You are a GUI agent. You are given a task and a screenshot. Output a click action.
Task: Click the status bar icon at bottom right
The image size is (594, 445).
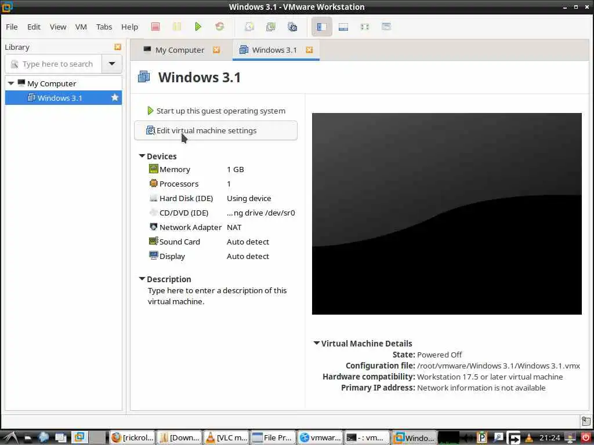(x=586, y=421)
